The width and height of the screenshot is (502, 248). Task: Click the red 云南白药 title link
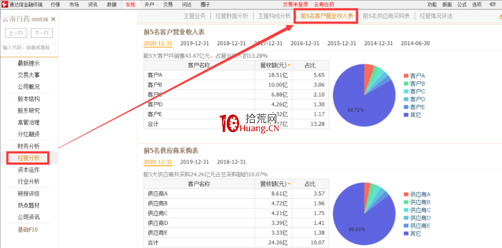324,5
